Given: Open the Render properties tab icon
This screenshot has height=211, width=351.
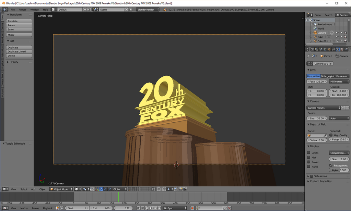Looking at the screenshot, I should 313,49.
